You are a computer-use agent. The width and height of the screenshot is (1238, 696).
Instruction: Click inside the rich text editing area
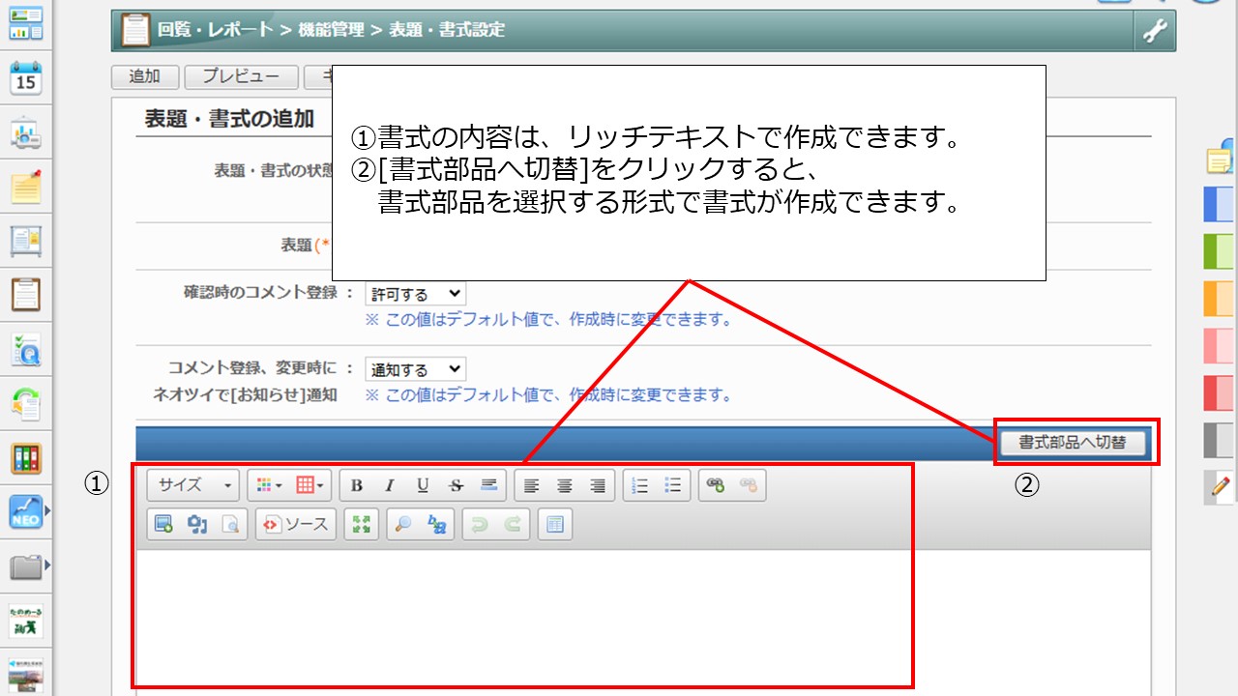[522, 619]
